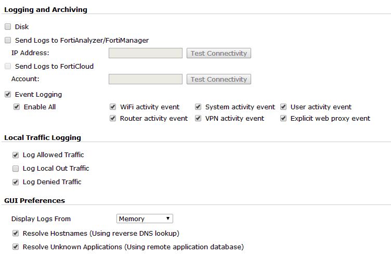Uncheck WiFi activity event

point(113,107)
